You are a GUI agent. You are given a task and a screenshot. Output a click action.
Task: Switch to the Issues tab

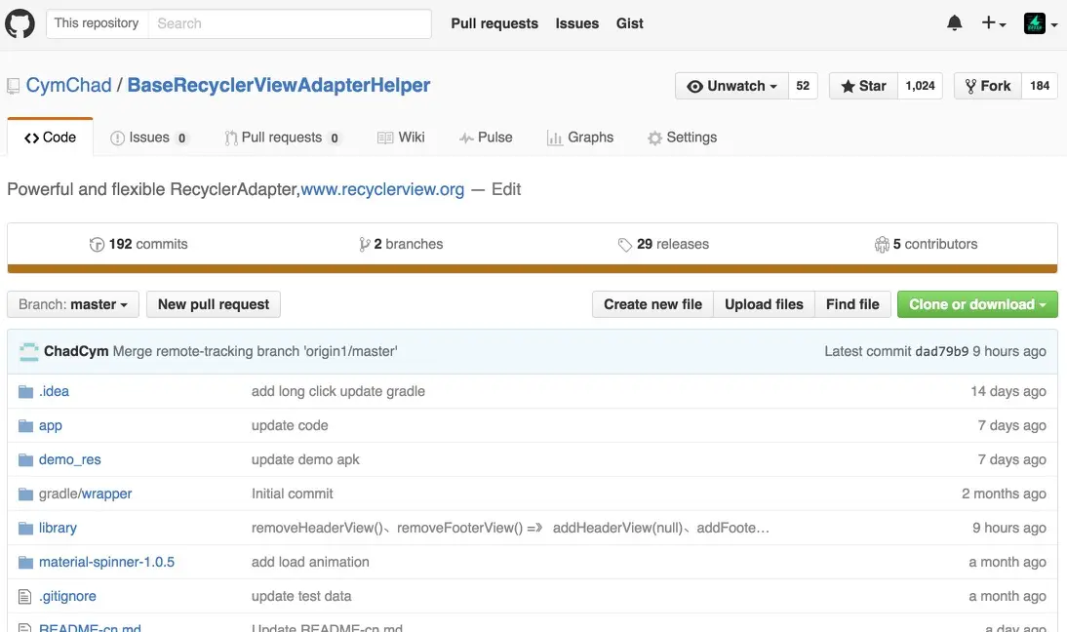click(148, 138)
